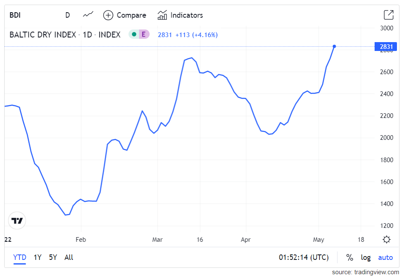Image resolution: width=402 pixels, height=278 pixels.
Task: Toggle the auto scale option
Action: pyautogui.click(x=385, y=257)
